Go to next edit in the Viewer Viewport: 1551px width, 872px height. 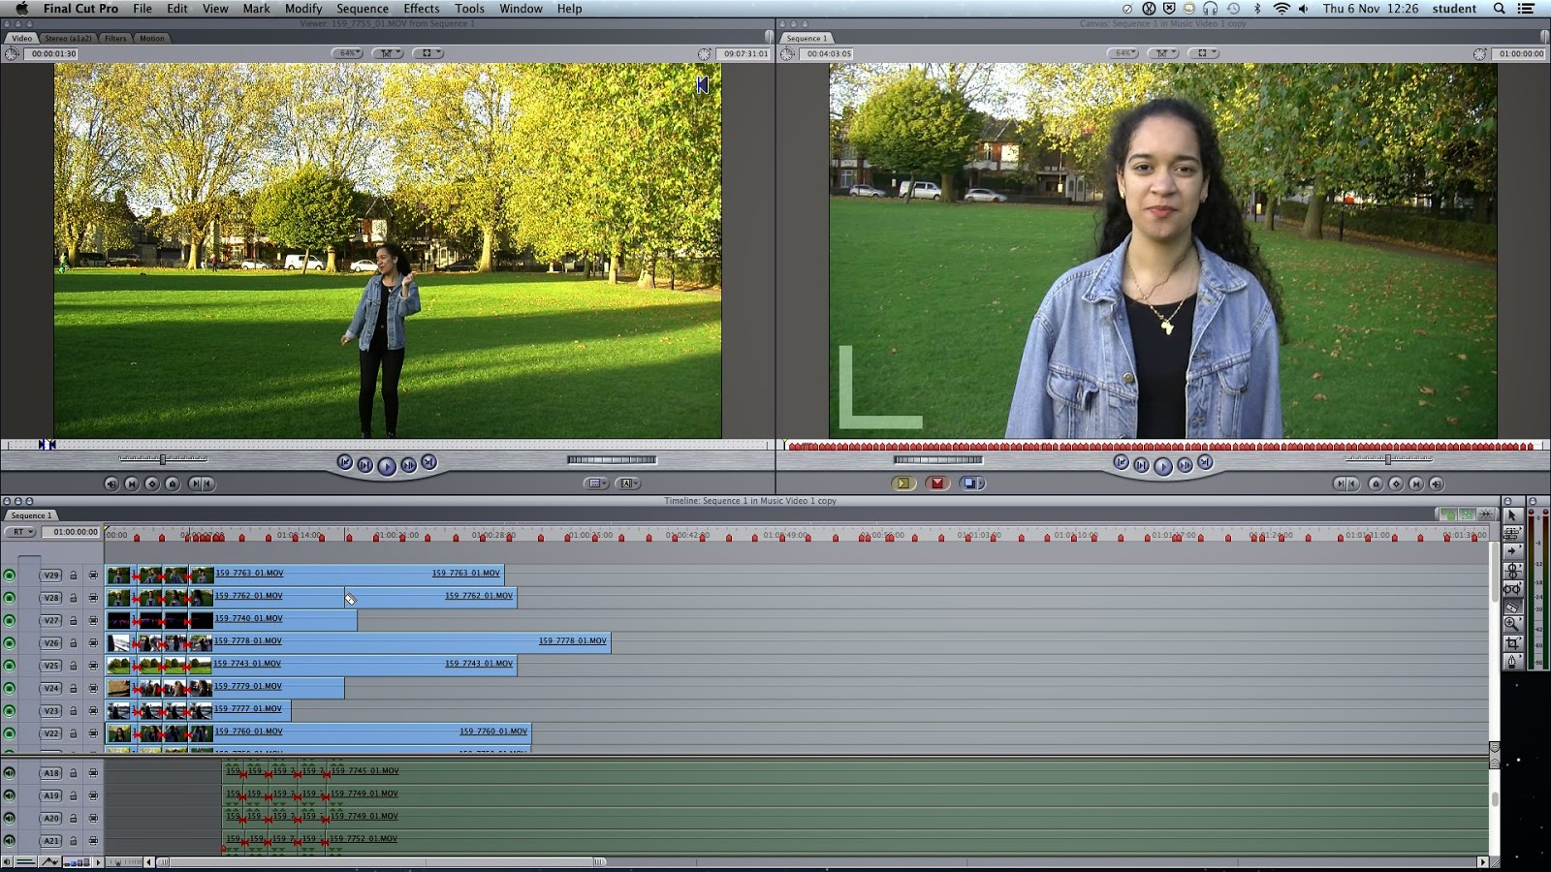(429, 462)
